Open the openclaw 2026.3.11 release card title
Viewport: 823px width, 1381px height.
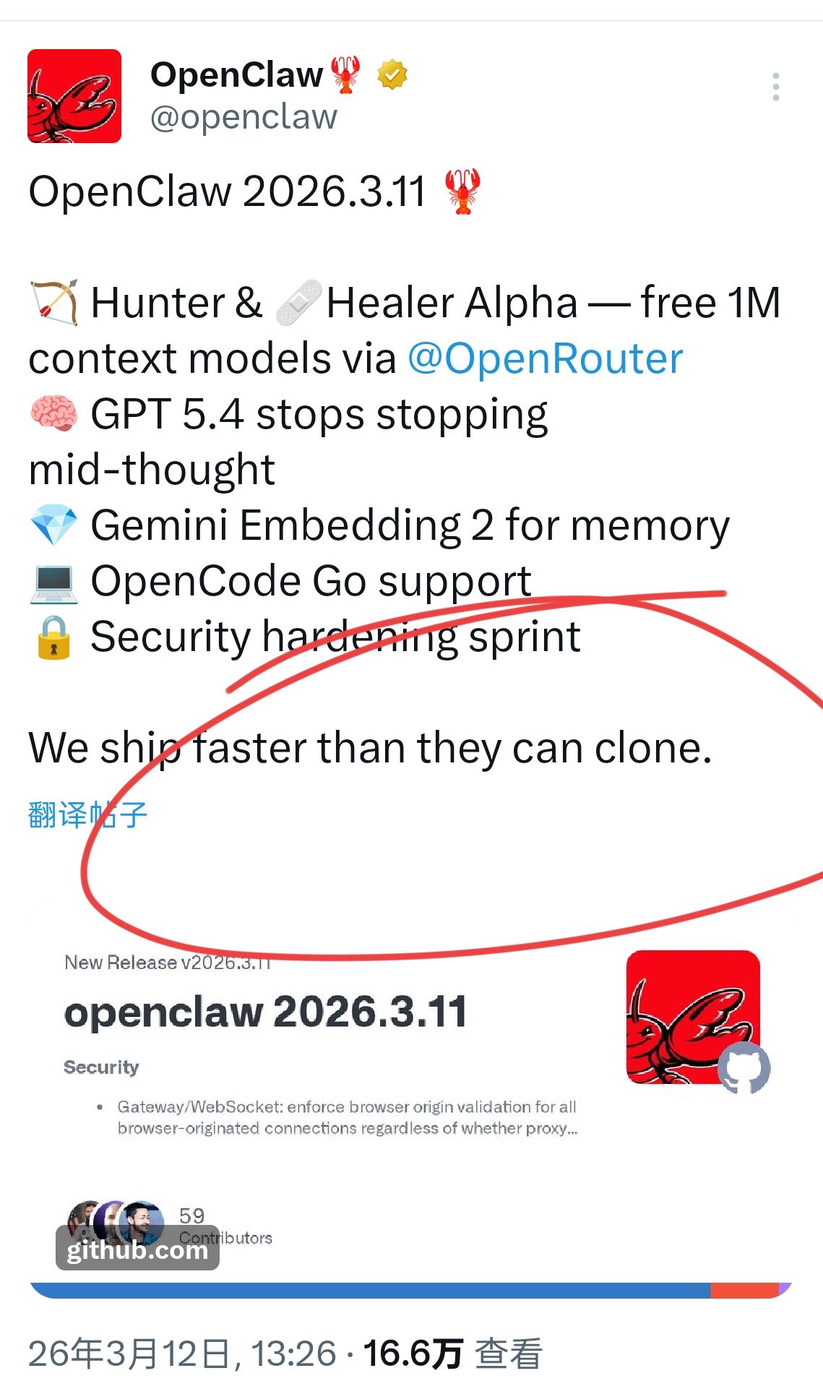(x=265, y=1011)
